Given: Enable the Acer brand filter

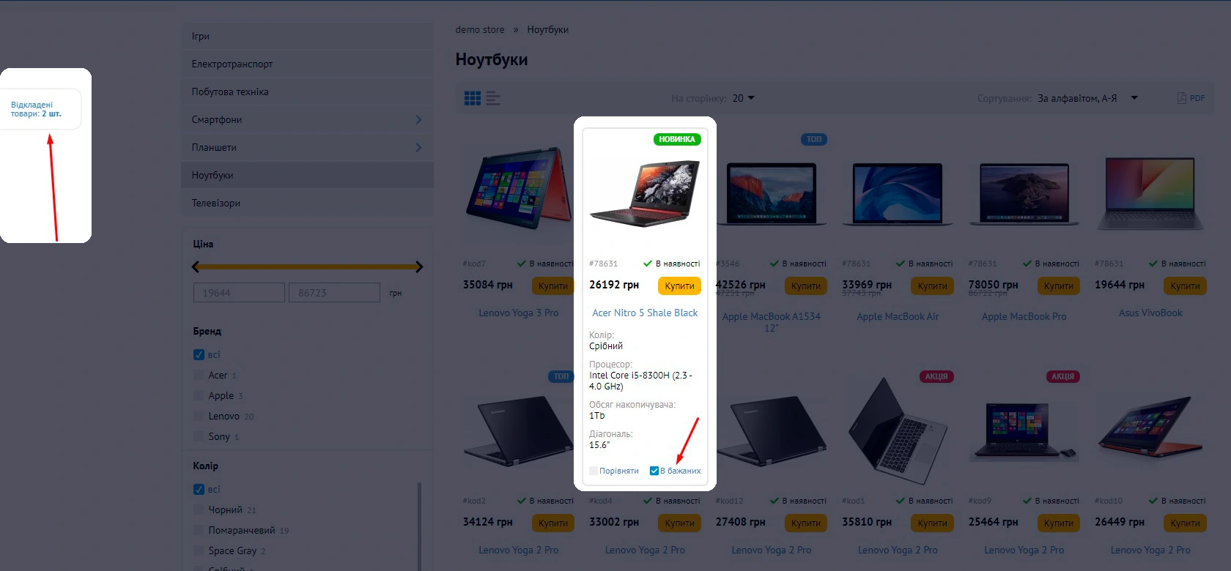Looking at the screenshot, I should (199, 375).
